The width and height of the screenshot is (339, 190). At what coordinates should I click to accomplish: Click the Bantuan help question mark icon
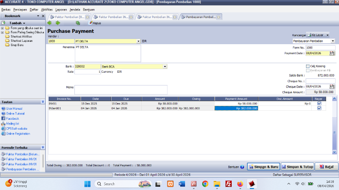pos(242,167)
